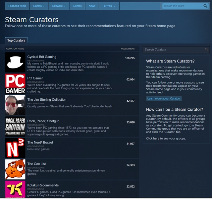Open Jim Sterling Collection avatar photo
Screen dimensions: 212x199
pyautogui.click(x=15, y=105)
